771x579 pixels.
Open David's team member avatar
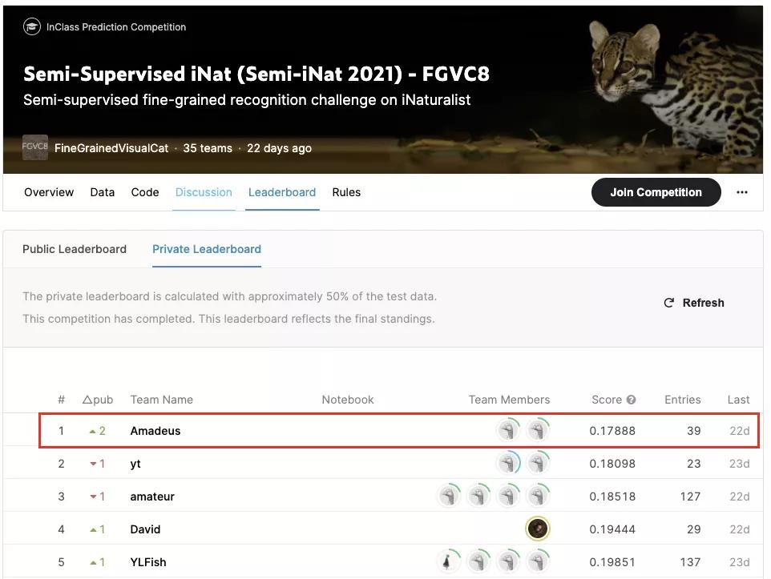click(x=538, y=529)
